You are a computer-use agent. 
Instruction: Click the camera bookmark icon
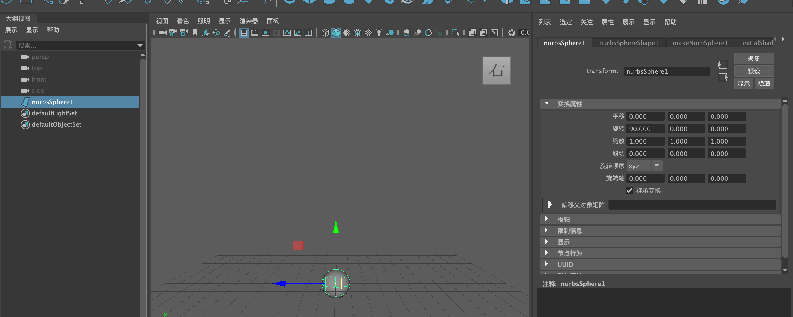point(195,33)
